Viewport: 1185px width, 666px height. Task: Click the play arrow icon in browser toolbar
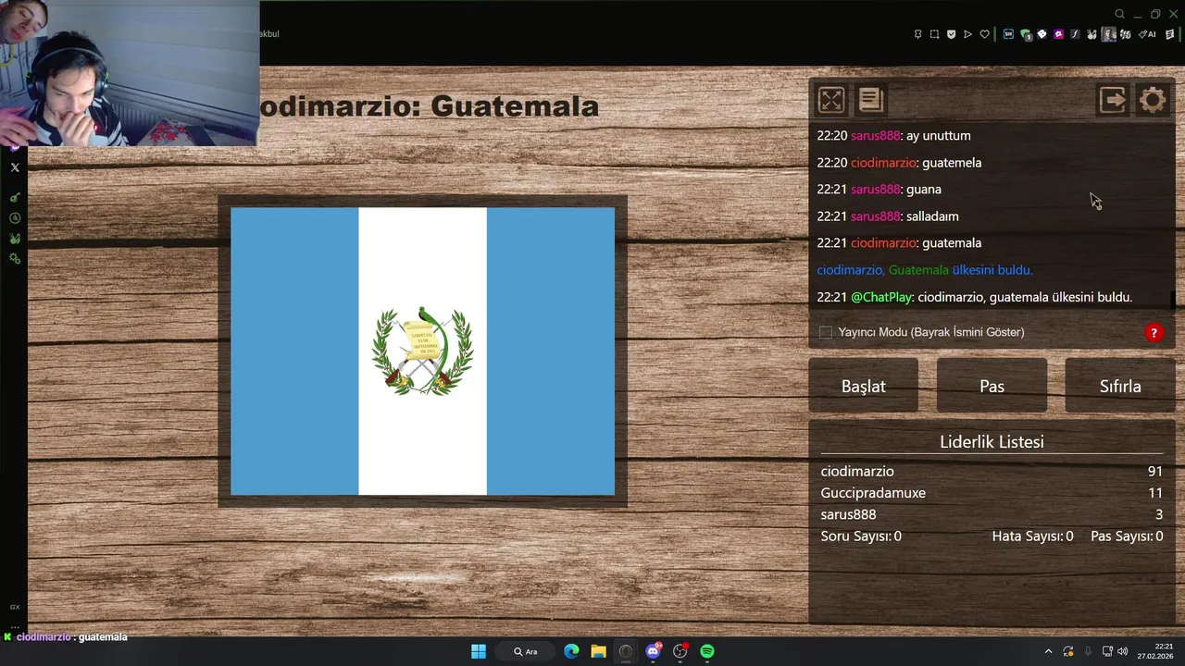(967, 34)
